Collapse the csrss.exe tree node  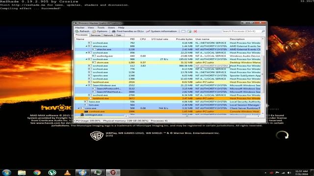coord(79,109)
